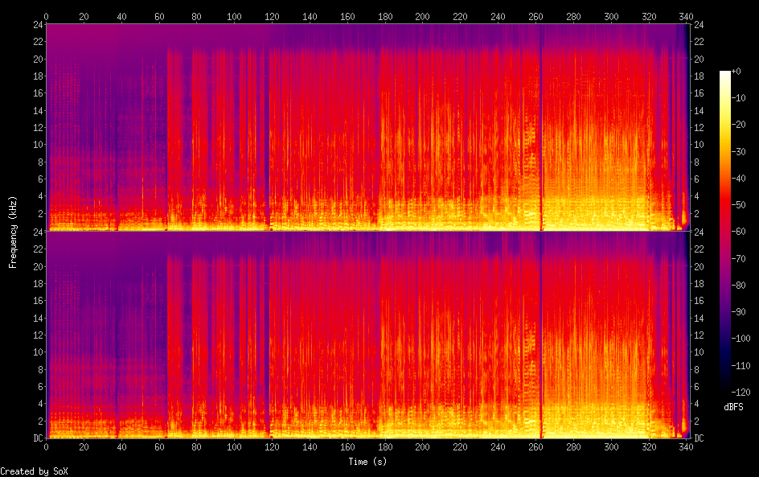Click the '-50' colorbar tick label

pos(738,205)
